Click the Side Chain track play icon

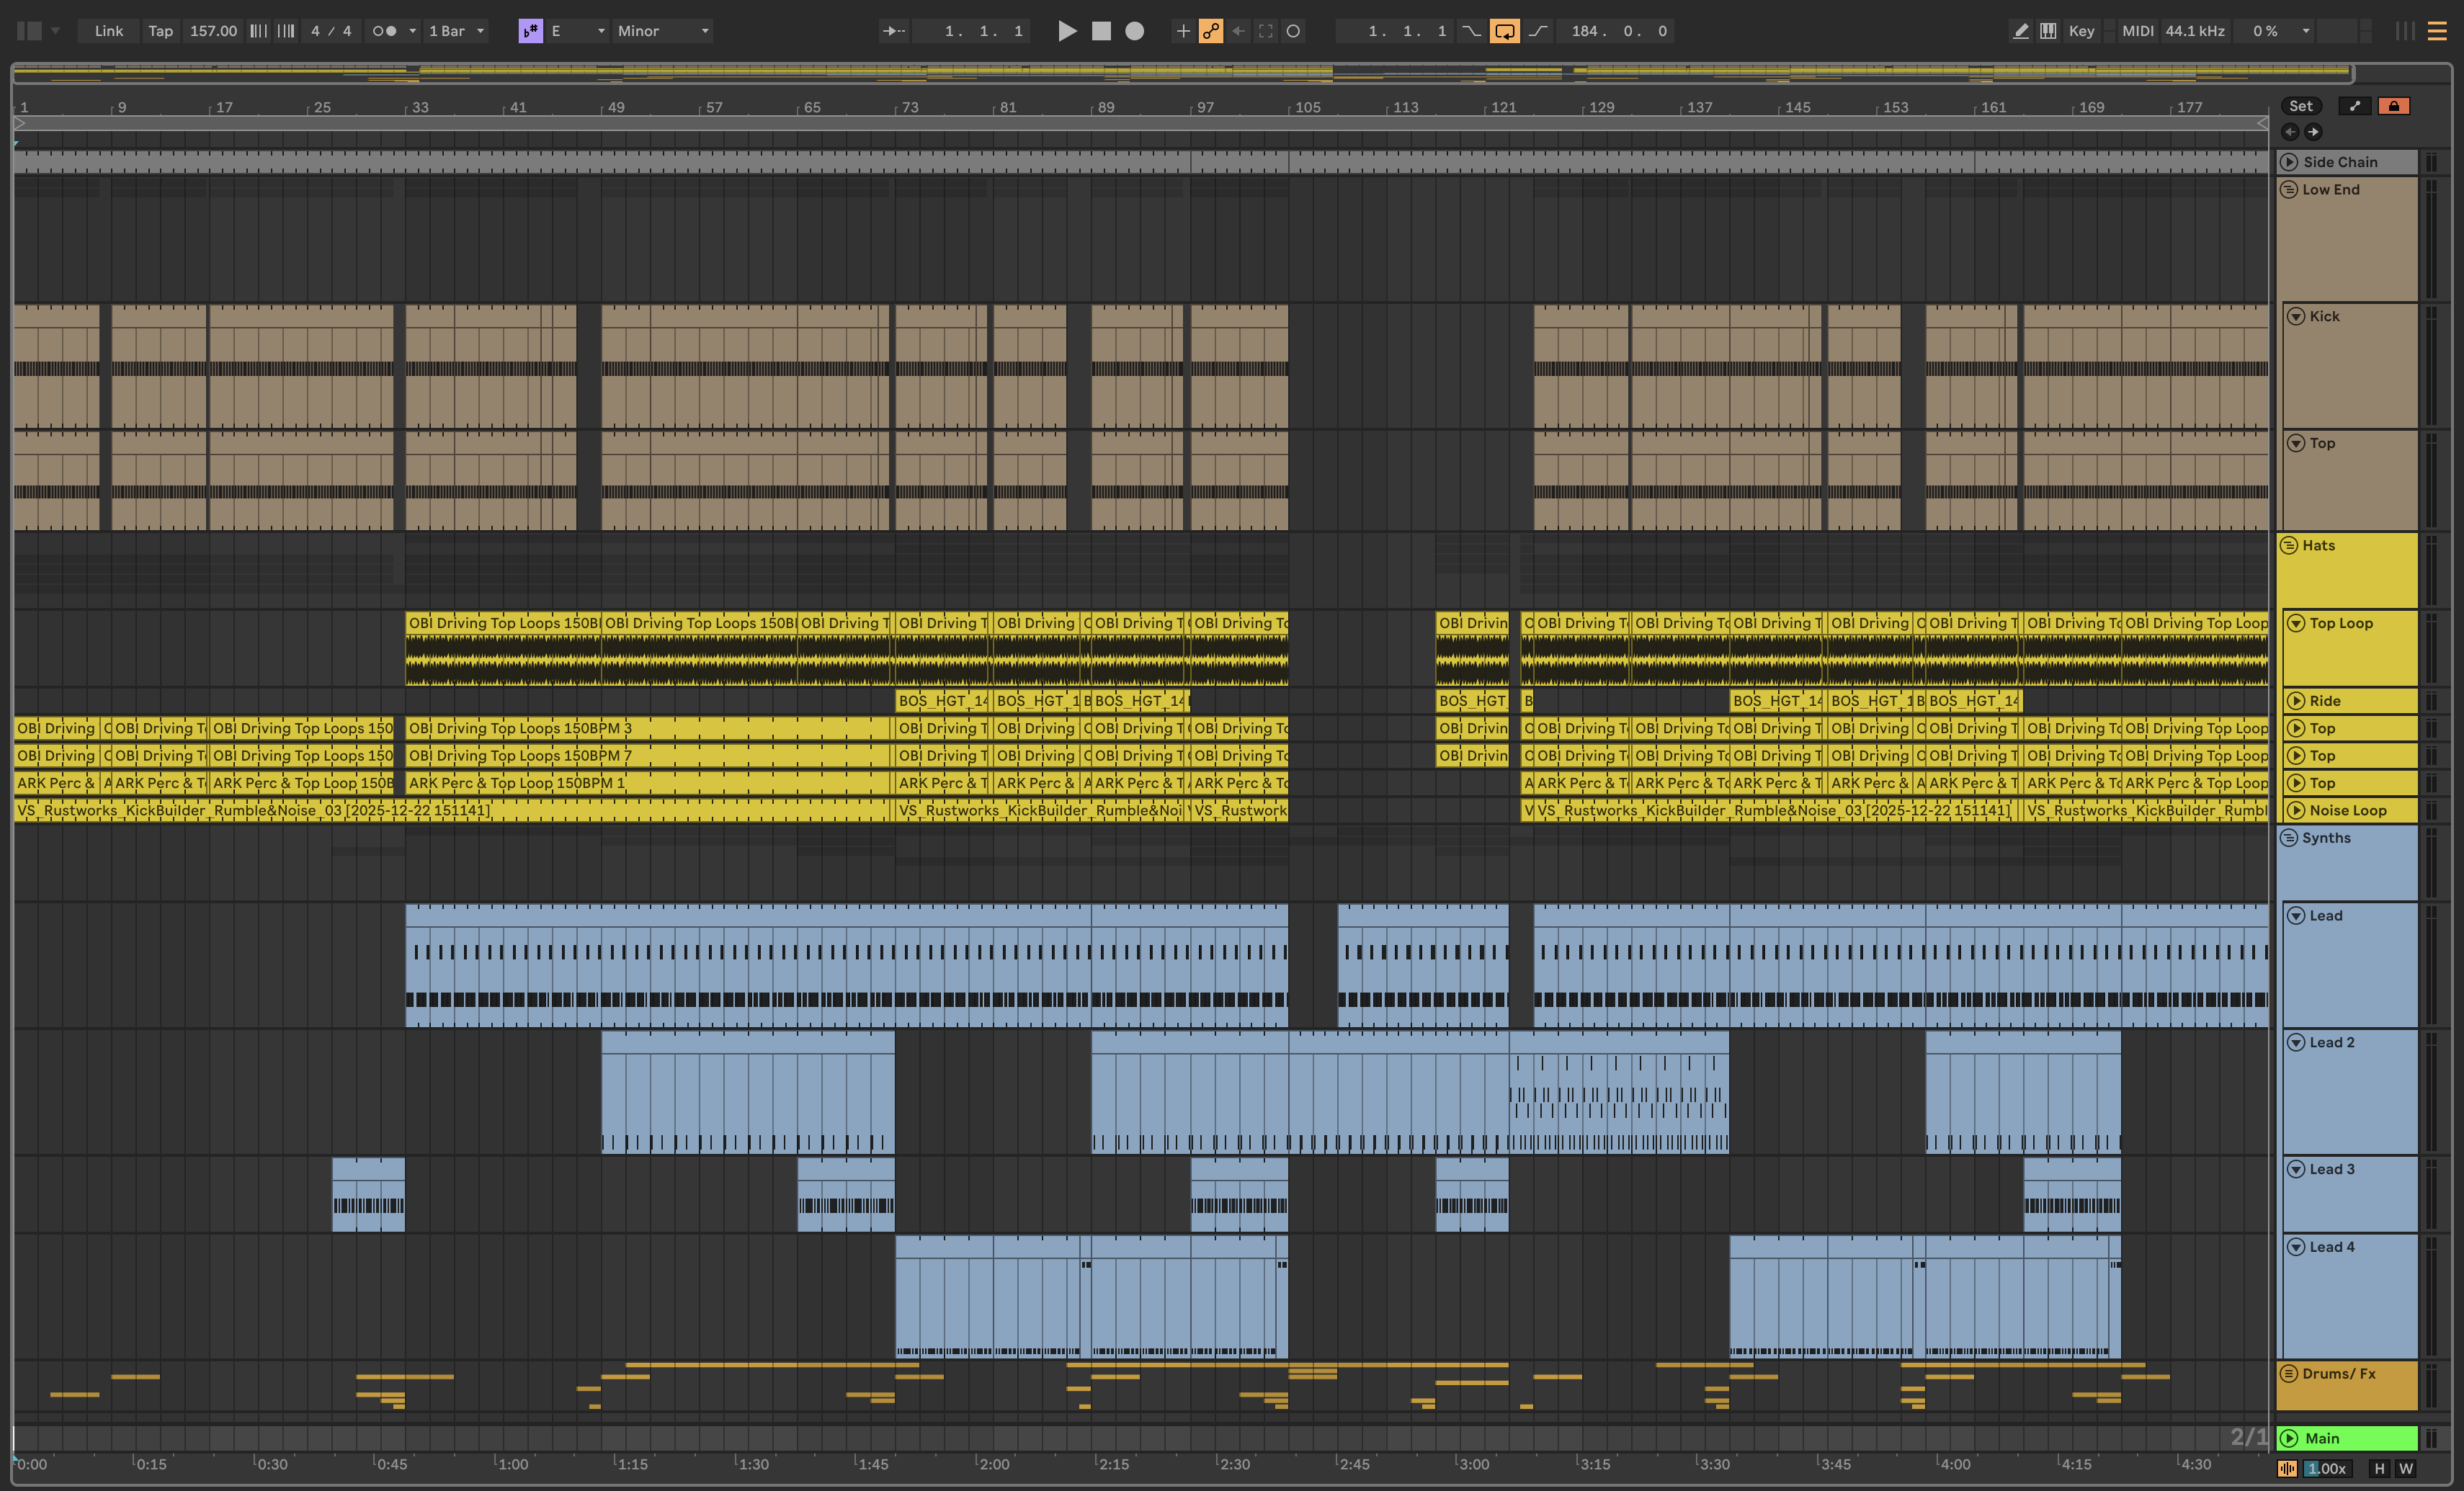(2289, 162)
